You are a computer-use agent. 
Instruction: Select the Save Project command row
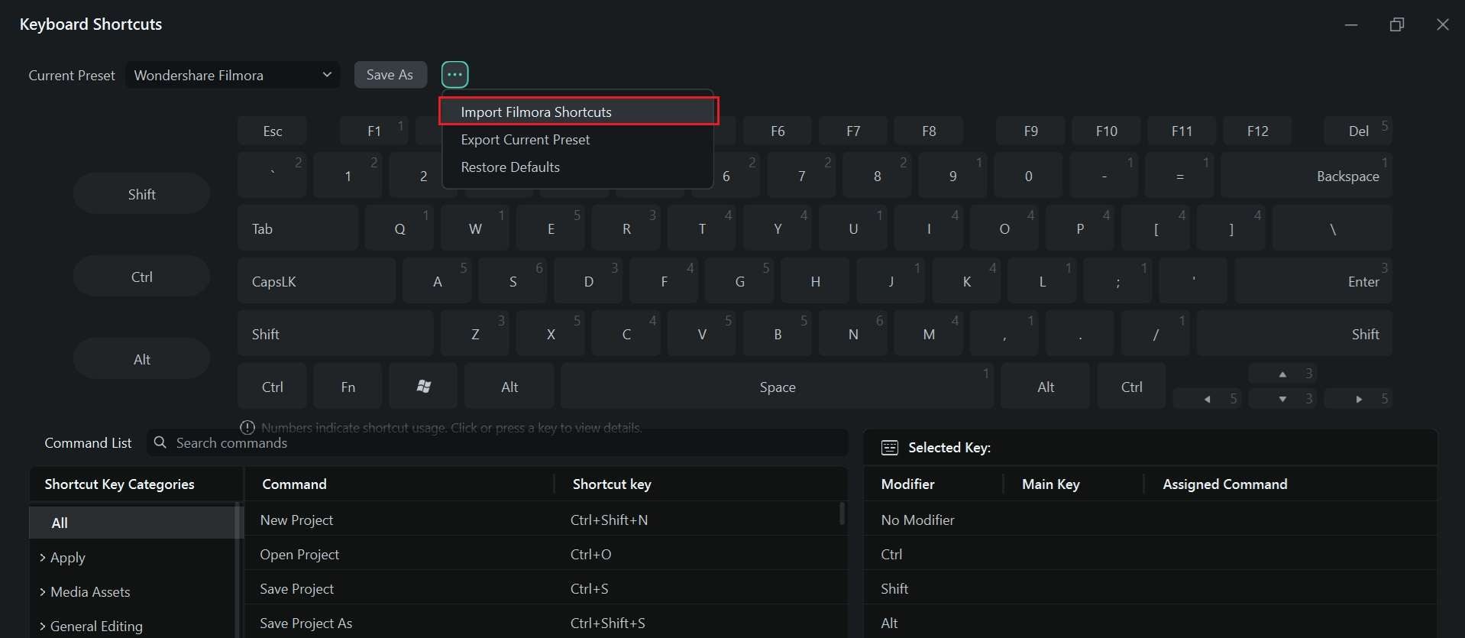point(545,588)
